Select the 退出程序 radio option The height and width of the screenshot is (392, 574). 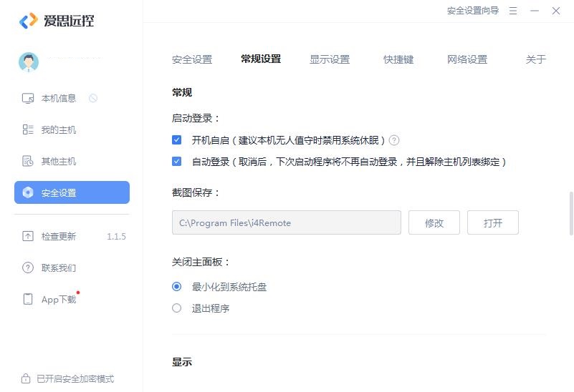tap(176, 308)
